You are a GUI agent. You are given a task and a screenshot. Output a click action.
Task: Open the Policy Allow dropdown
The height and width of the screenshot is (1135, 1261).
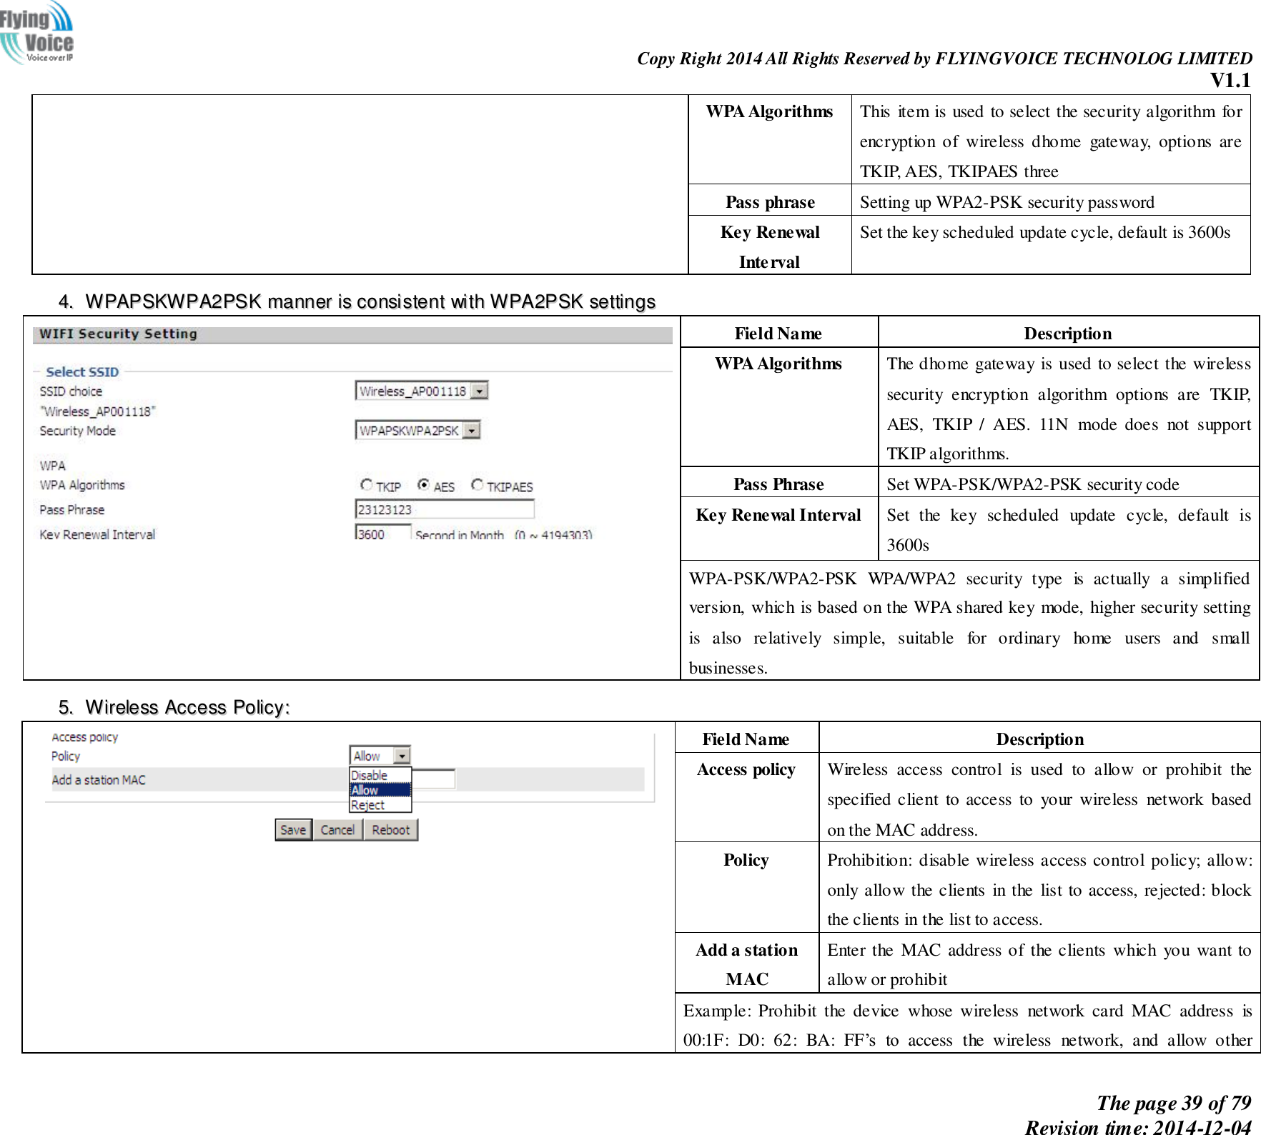(380, 756)
